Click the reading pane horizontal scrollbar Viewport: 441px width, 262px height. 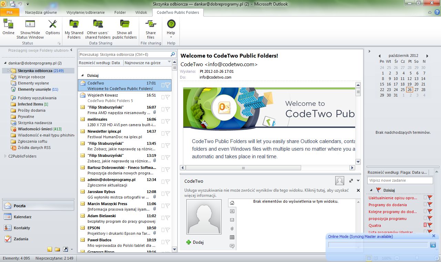[243, 168]
